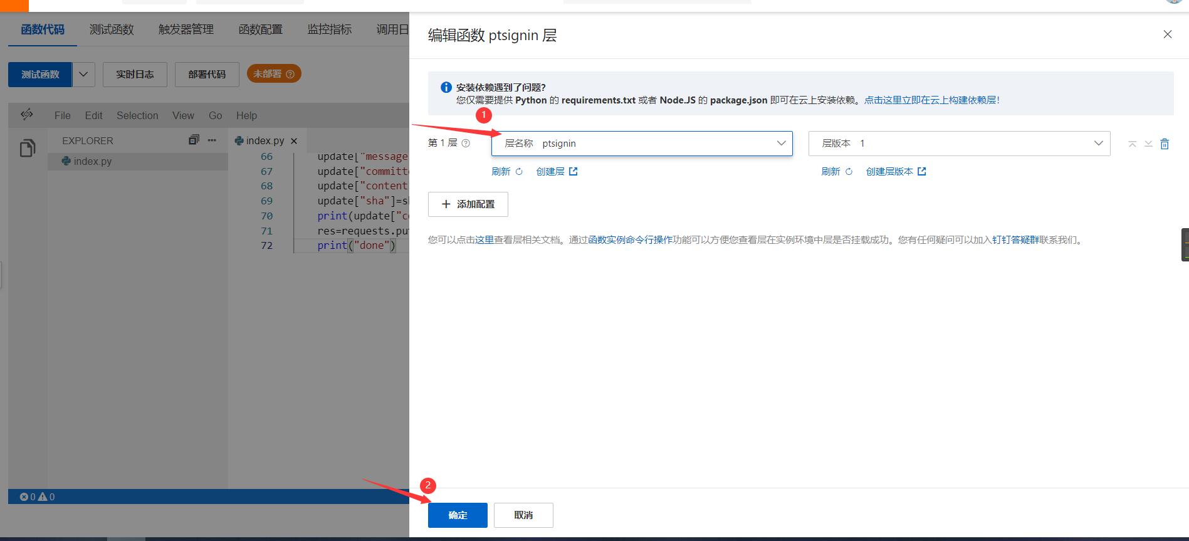Click the delete trash icon for layer 1
Image resolution: width=1189 pixels, height=541 pixels.
coord(1165,144)
